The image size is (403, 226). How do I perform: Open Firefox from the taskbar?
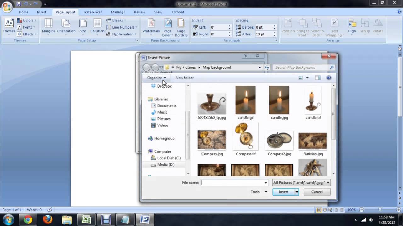(48, 220)
